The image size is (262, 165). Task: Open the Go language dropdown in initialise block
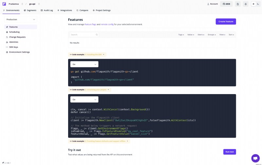click(x=84, y=100)
